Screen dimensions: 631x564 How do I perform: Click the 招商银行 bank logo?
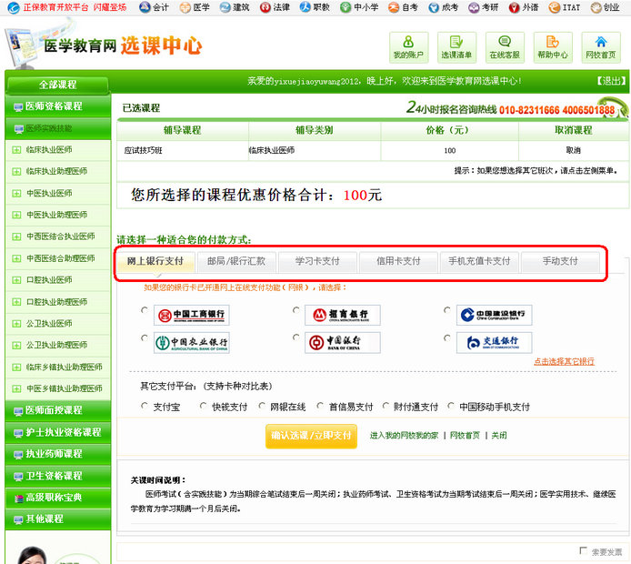point(342,316)
